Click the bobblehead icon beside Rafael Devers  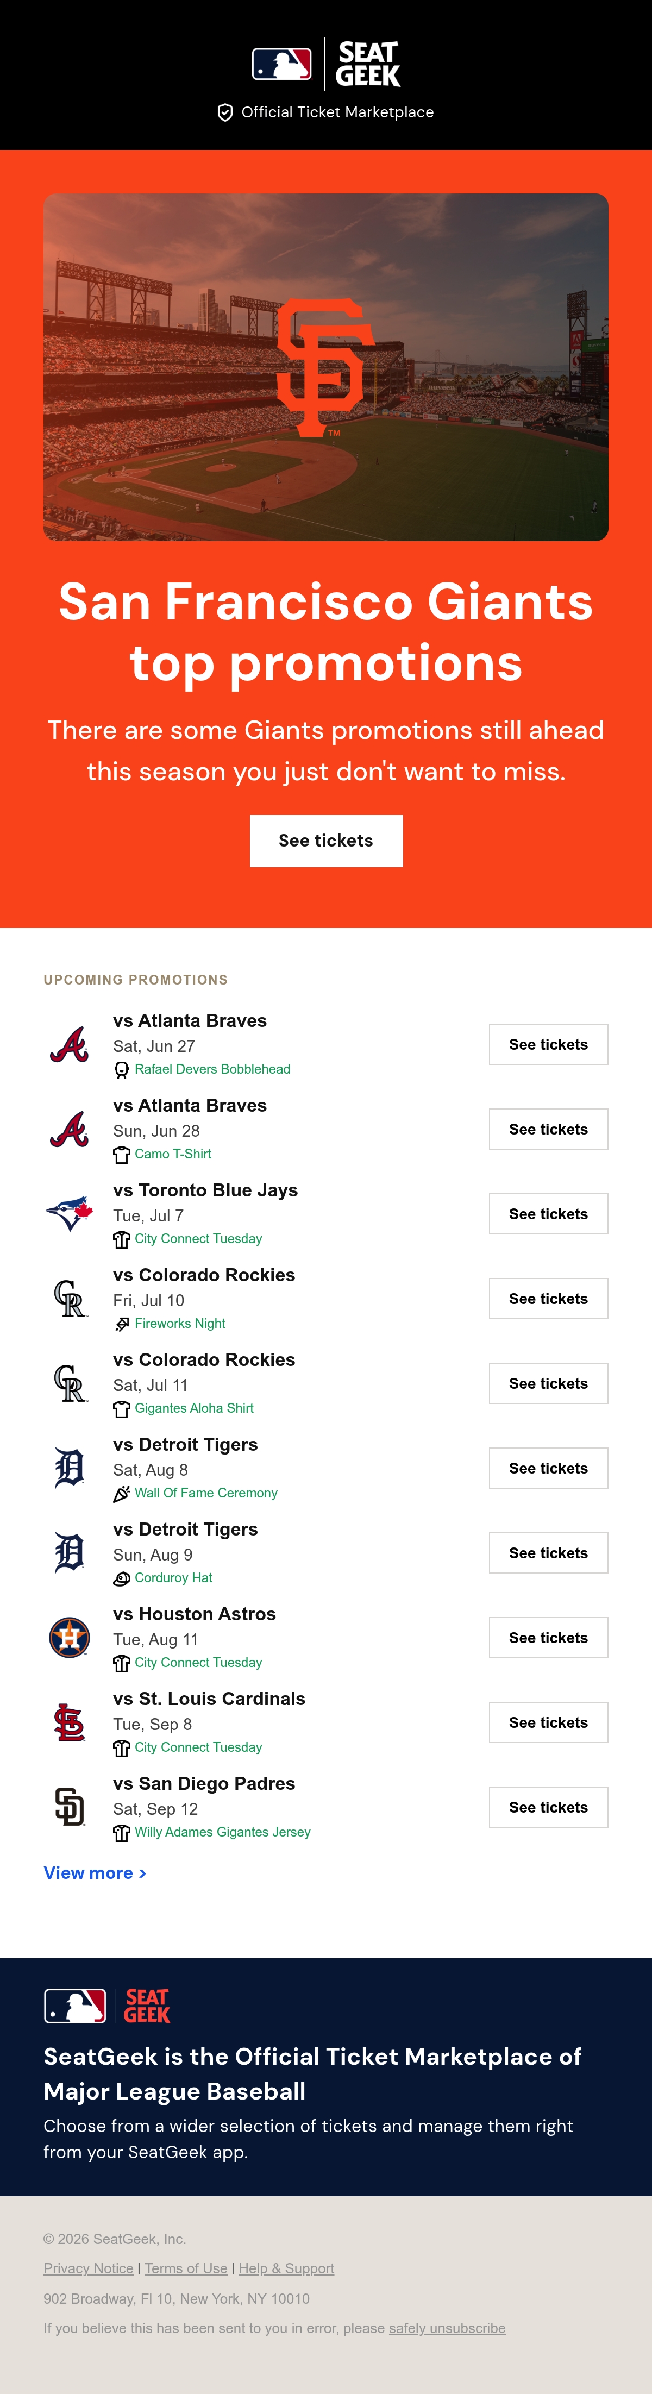coord(122,1070)
